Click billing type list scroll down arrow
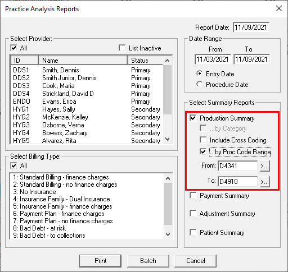The height and width of the screenshot is (272, 288). (x=168, y=234)
